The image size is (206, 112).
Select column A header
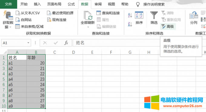[x=17, y=52]
